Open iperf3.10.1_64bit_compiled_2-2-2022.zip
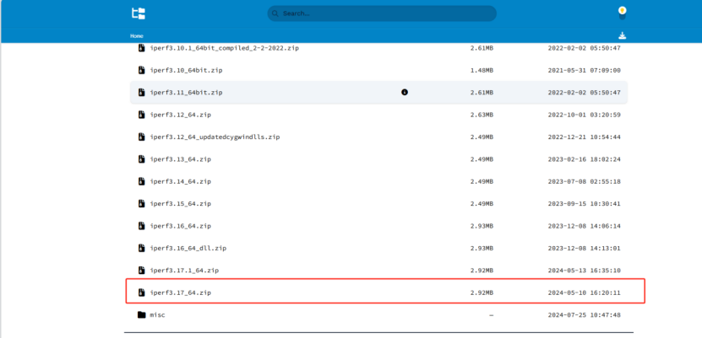 pyautogui.click(x=225, y=48)
